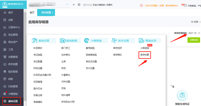Click the 智能生成凭证 circular icon
Image resolution: width=201 pixels, height=106 pixels.
[182, 95]
